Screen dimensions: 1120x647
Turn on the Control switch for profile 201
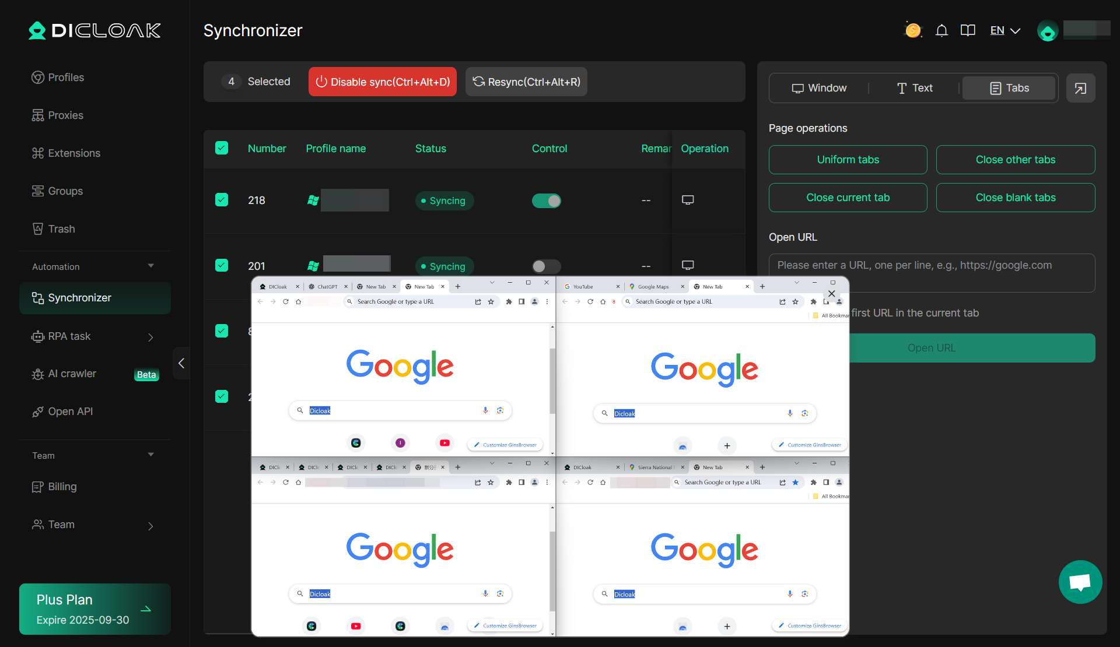[x=547, y=266]
